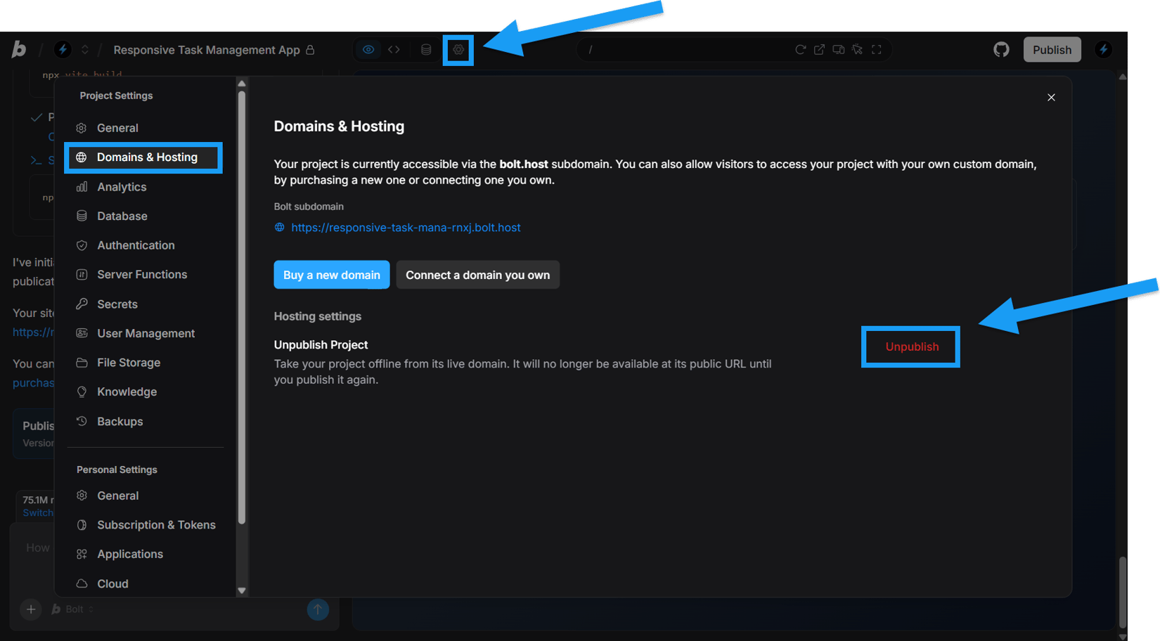Open the GitHub integration icon
This screenshot has width=1160, height=641.
click(x=1001, y=49)
